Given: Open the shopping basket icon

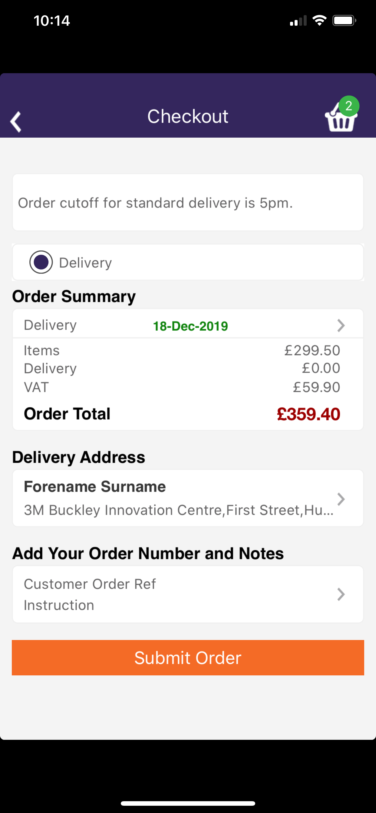Looking at the screenshot, I should coord(341,118).
